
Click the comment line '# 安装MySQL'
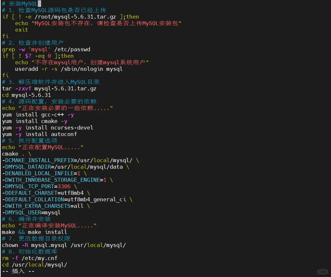click(20, 4)
